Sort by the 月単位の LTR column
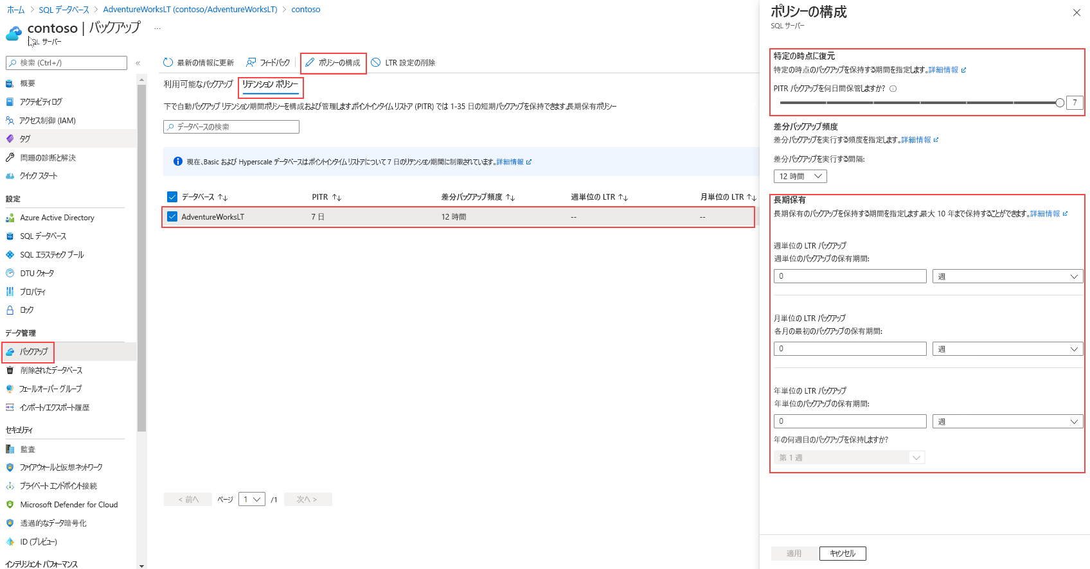1090x569 pixels. tap(728, 197)
